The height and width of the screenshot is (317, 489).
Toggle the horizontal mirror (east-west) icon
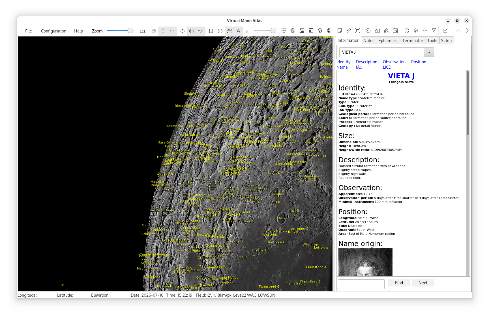click(172, 31)
